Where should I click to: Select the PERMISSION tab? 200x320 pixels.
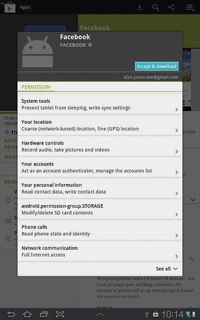click(x=36, y=87)
